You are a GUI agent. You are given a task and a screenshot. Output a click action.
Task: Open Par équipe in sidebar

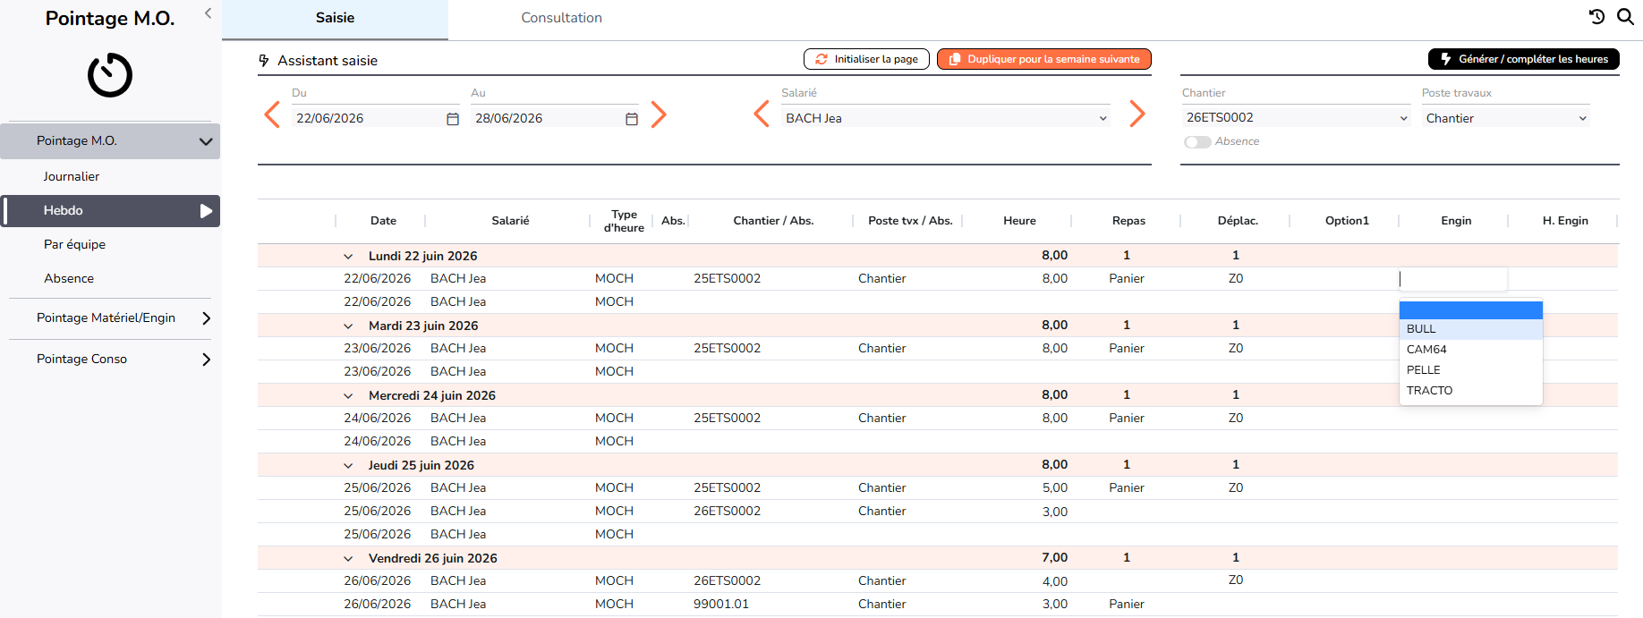[74, 244]
